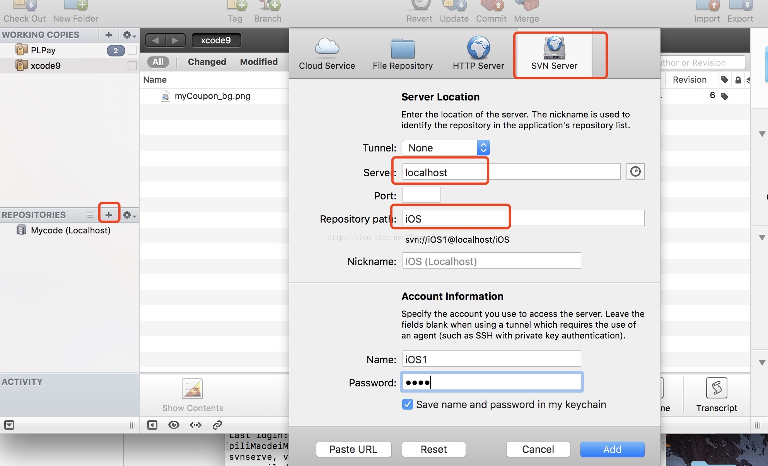Open the Transcript panel icon
Viewport: 768px width, 466px height.
click(717, 388)
